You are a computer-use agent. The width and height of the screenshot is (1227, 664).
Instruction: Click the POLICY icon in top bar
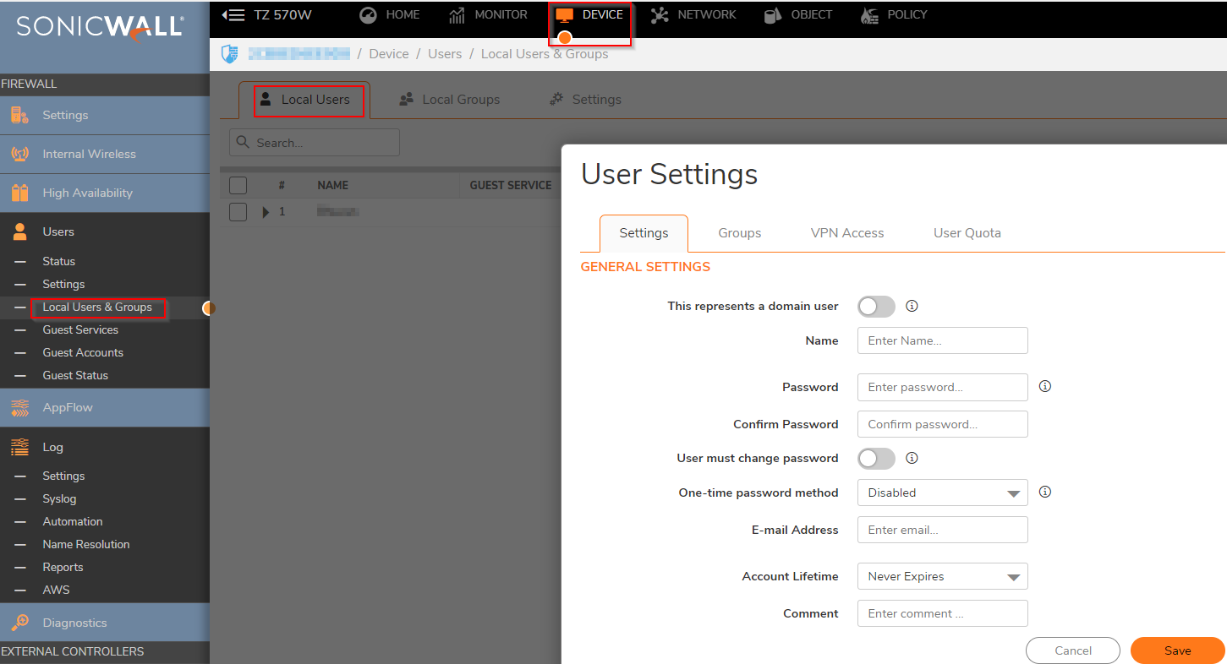[x=869, y=15]
